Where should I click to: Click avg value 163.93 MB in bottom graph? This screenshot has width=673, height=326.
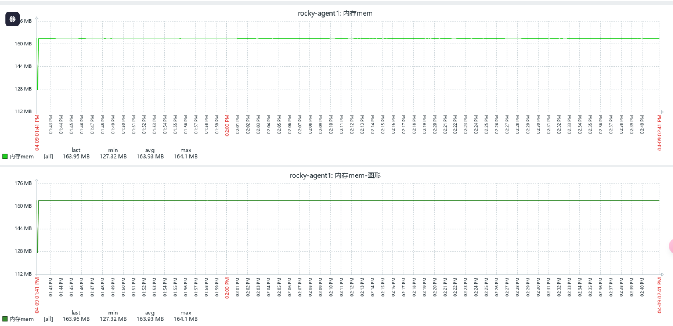(150, 319)
